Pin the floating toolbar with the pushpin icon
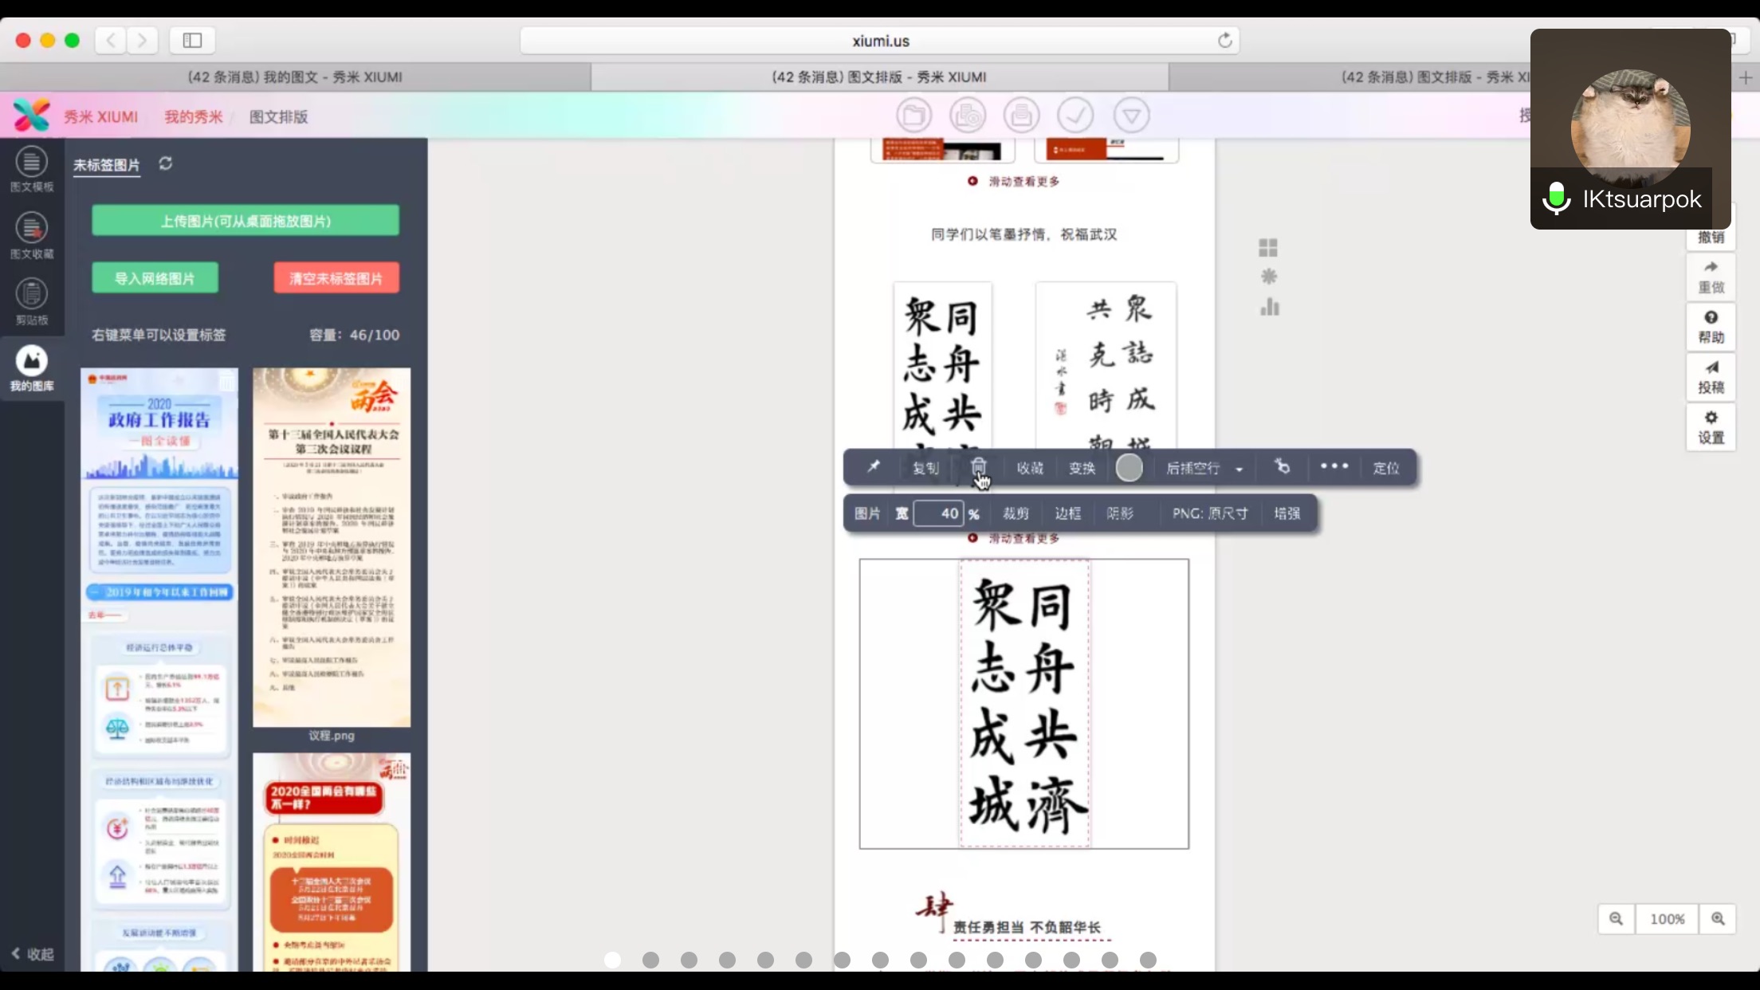 tap(874, 467)
